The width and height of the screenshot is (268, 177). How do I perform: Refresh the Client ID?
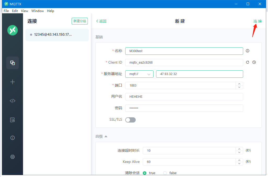(248, 62)
